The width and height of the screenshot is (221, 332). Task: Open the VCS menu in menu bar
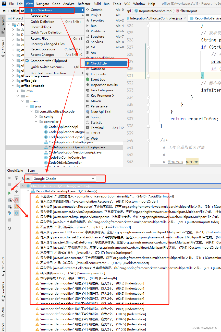click(x=127, y=4)
